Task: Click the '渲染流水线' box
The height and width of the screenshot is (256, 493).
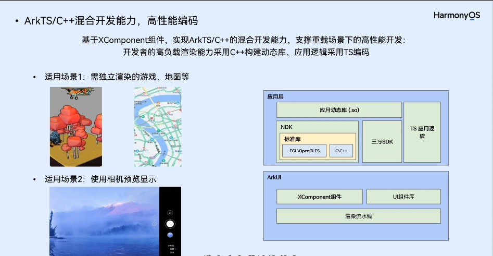Action: 359,216
